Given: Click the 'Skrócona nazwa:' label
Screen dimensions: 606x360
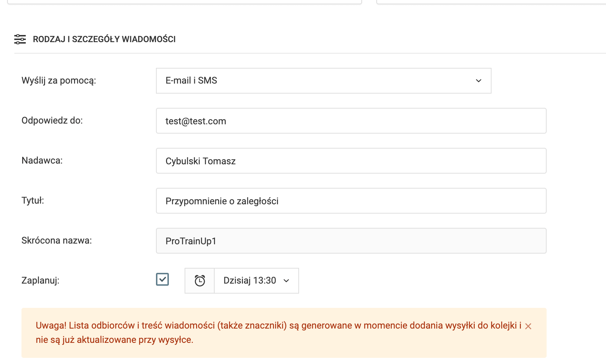Looking at the screenshot, I should 57,240.
